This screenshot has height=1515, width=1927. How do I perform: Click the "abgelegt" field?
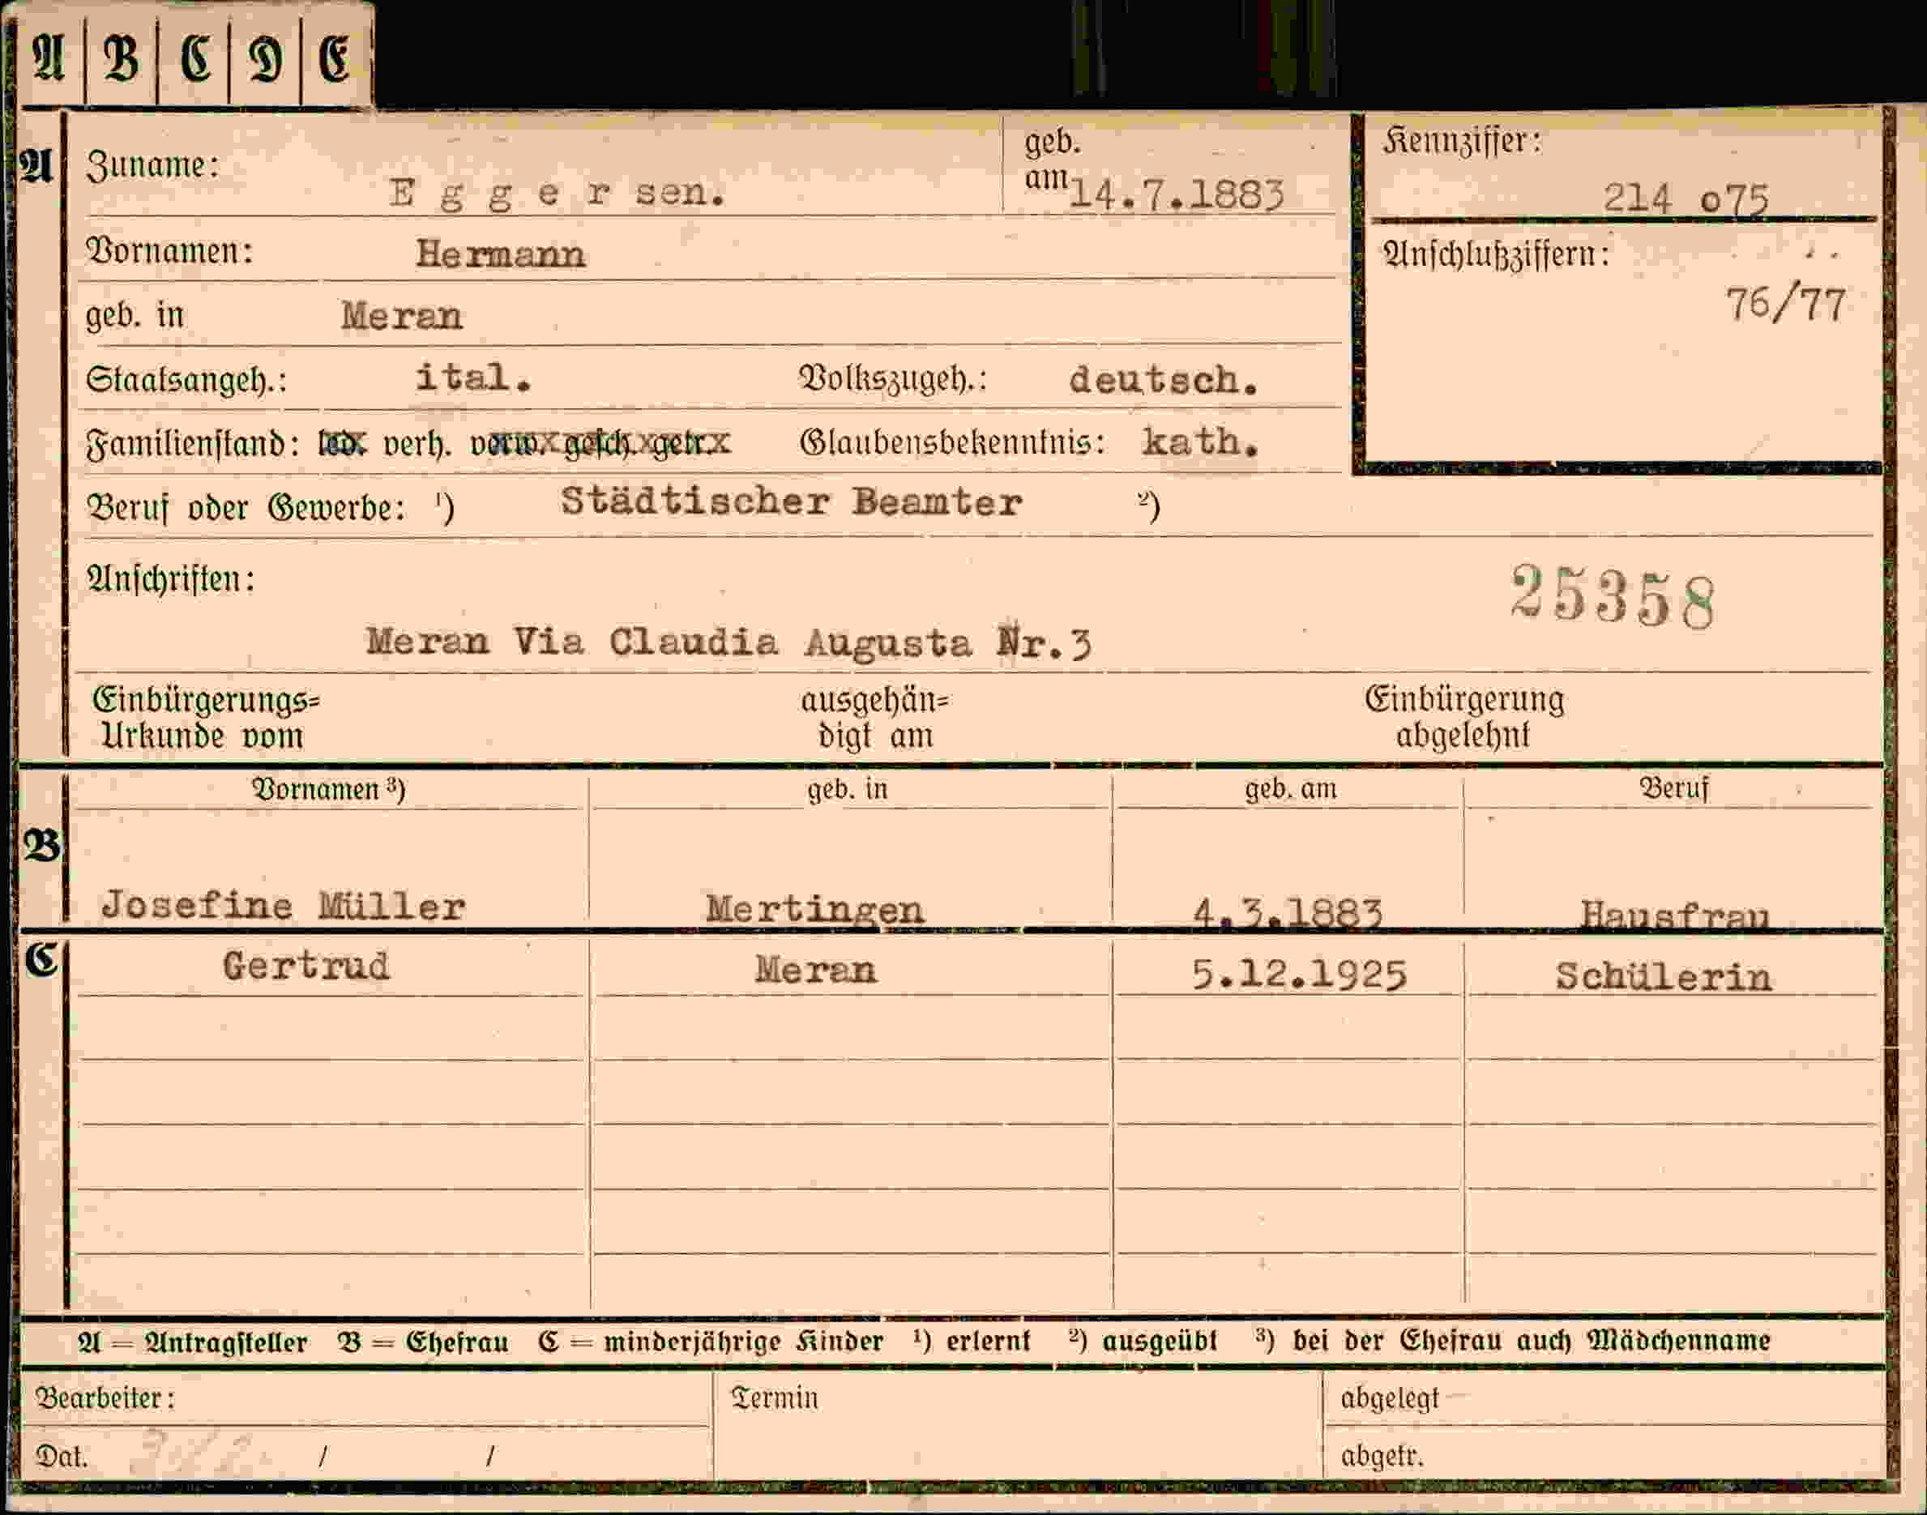(x=1606, y=1399)
